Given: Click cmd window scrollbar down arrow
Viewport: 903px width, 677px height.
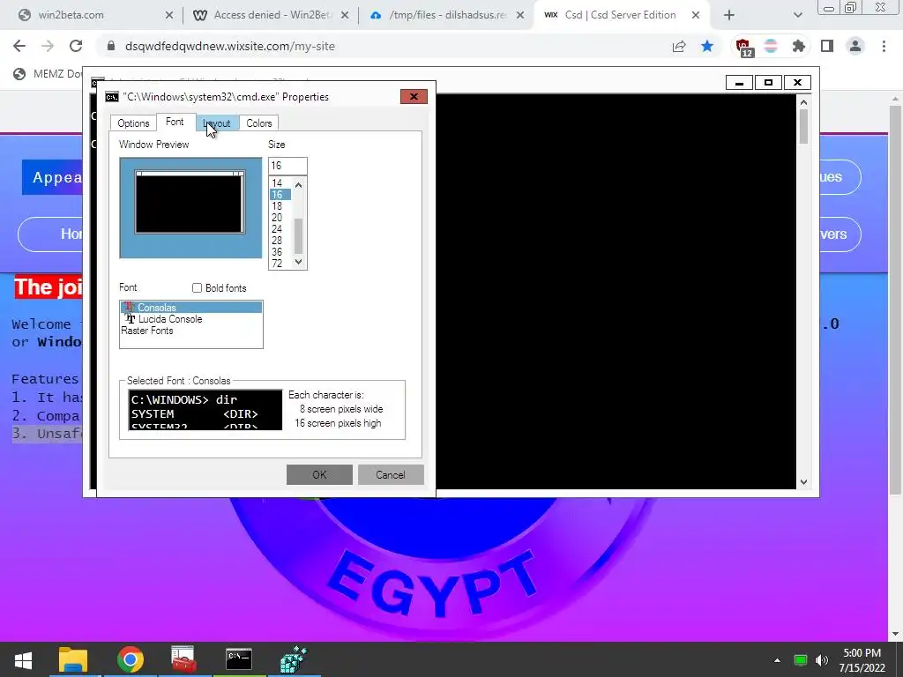Looking at the screenshot, I should [803, 482].
